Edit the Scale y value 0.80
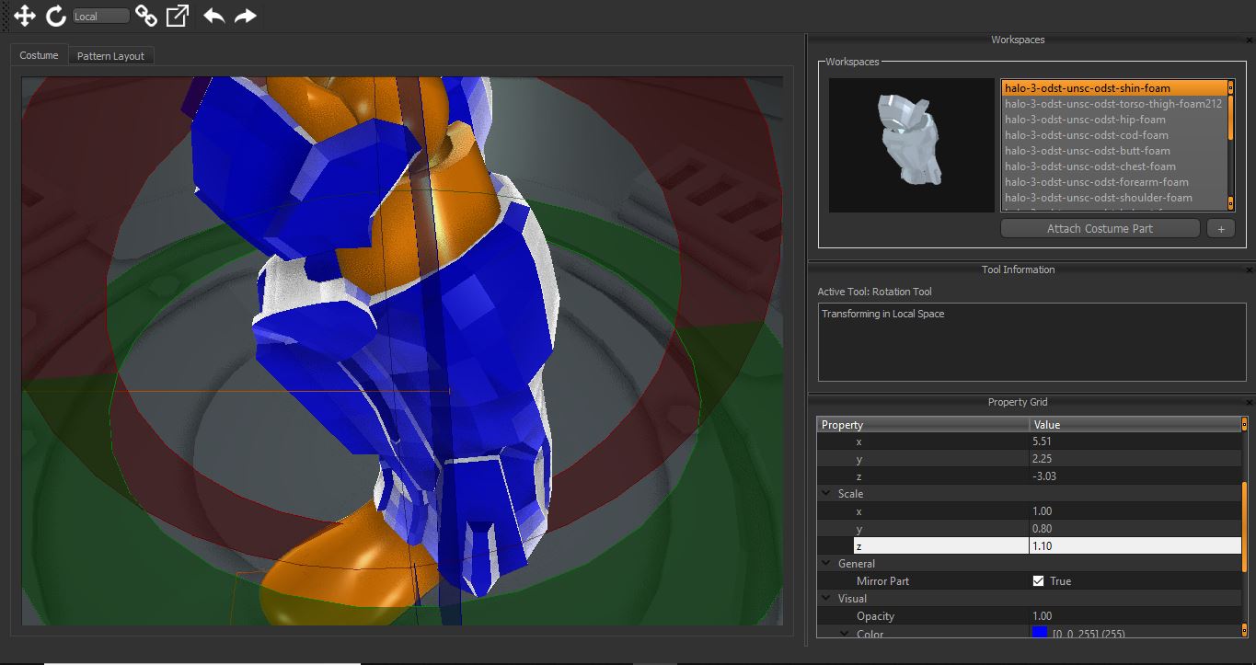Viewport: 1256px width, 665px height. [1135, 529]
